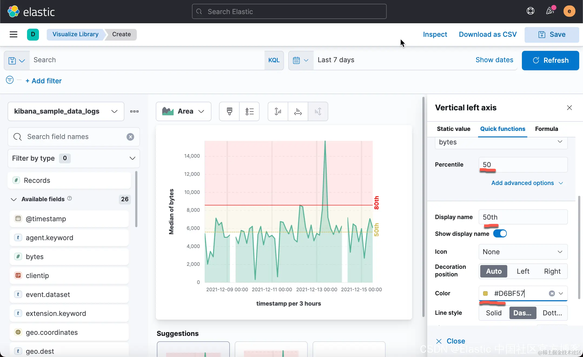
Task: Select Solid line style
Action: point(493,313)
